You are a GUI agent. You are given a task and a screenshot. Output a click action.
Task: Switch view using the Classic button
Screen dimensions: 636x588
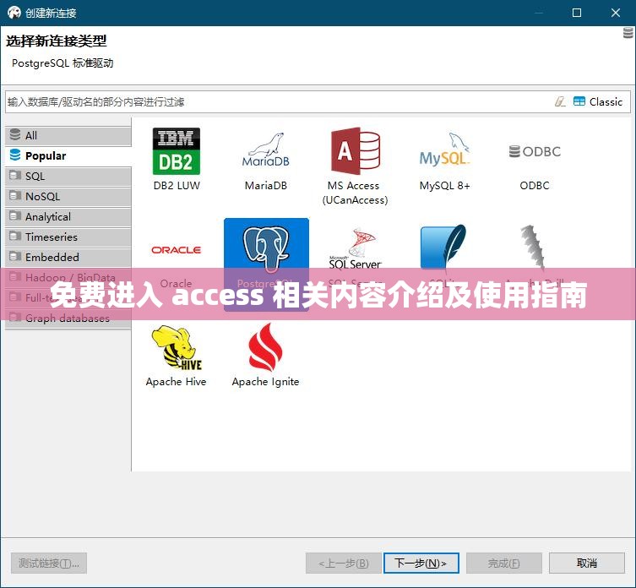pyautogui.click(x=598, y=101)
